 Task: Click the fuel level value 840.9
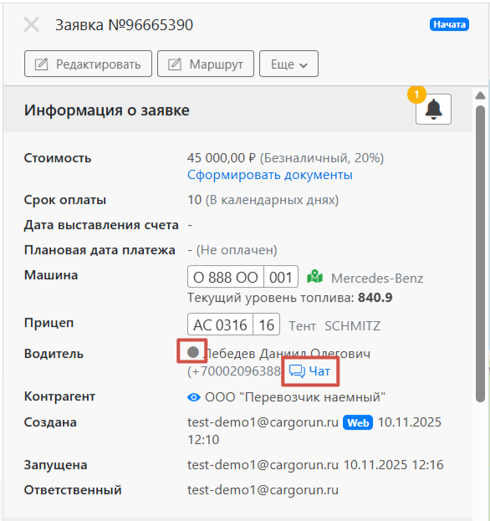pyautogui.click(x=375, y=298)
